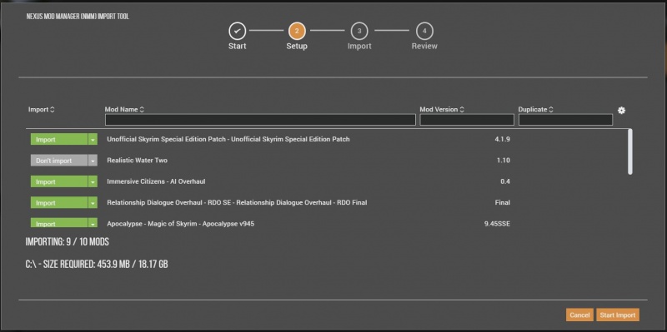Image resolution: width=667 pixels, height=332 pixels.
Task: Click the Review step label
Action: pos(424,47)
